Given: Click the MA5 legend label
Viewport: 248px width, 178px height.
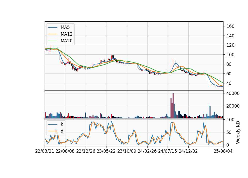Looking at the screenshot, I should [x=65, y=27].
